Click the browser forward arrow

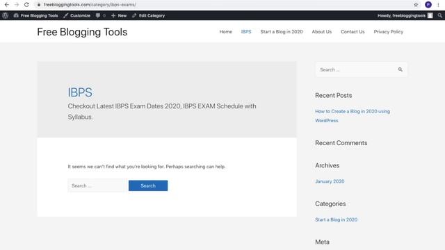pyautogui.click(x=17, y=5)
